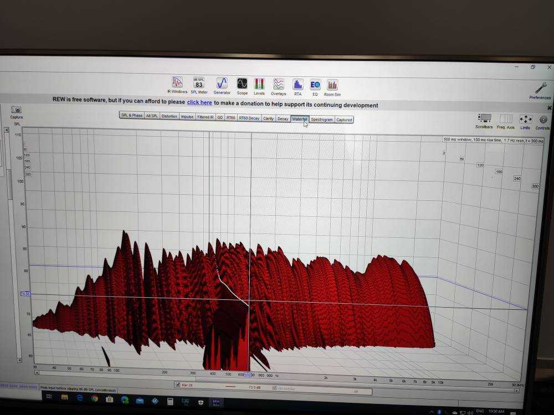The image size is (554, 415).
Task: Select the 120 time slice label at right
Action: click(x=480, y=165)
